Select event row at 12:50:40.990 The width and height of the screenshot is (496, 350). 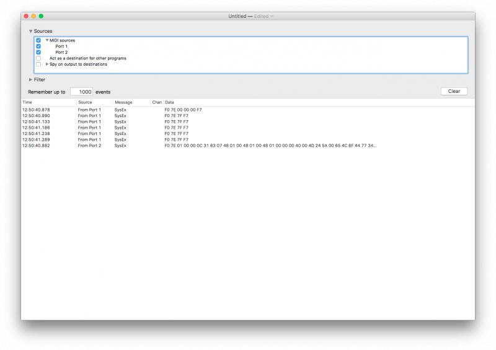(x=248, y=116)
